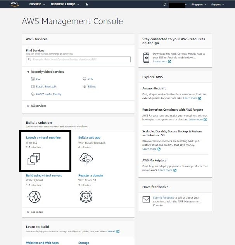Screen dimensions: 235x245
Task: Click external icon beside Redshift Learn more
Action: coord(200,98)
